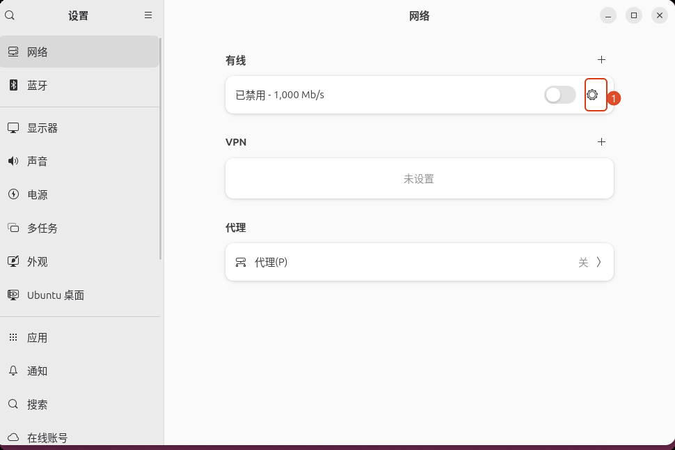Open the hamburger menu beside 设置
Image resolution: width=675 pixels, height=450 pixels.
coord(148,15)
